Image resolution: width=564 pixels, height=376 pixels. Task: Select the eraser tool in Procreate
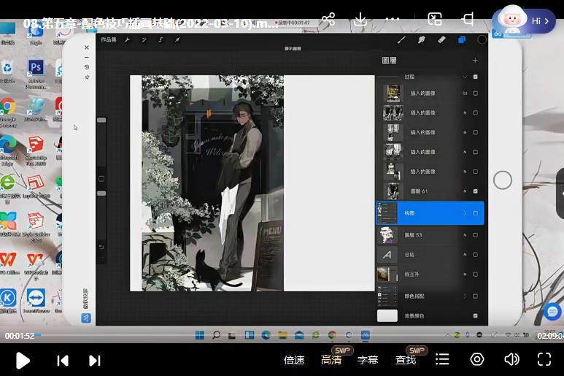[441, 39]
